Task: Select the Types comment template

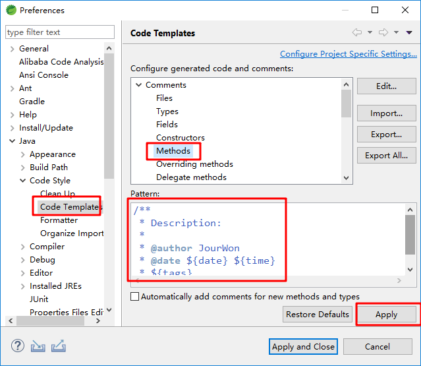Action: tap(167, 111)
